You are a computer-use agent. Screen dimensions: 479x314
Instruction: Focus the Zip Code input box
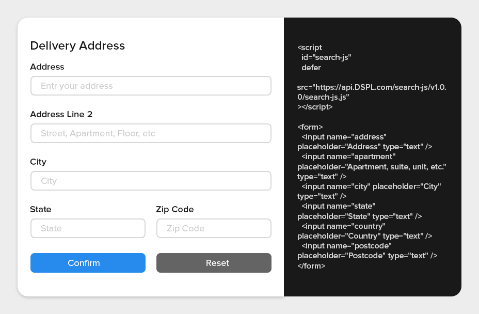(214, 228)
